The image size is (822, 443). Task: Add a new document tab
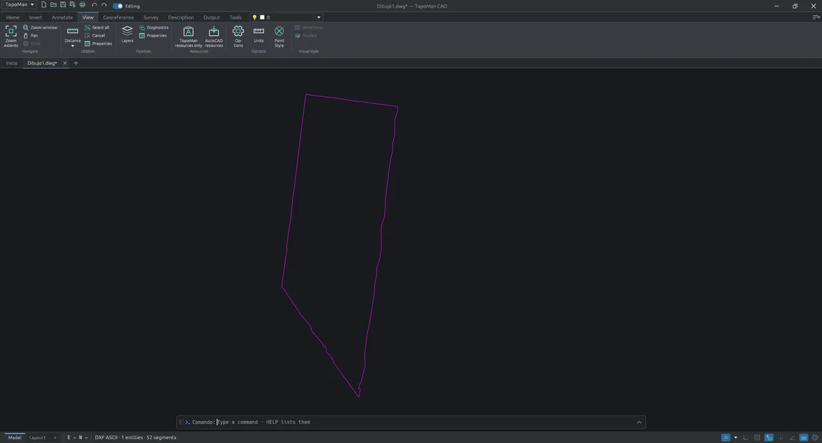point(76,63)
